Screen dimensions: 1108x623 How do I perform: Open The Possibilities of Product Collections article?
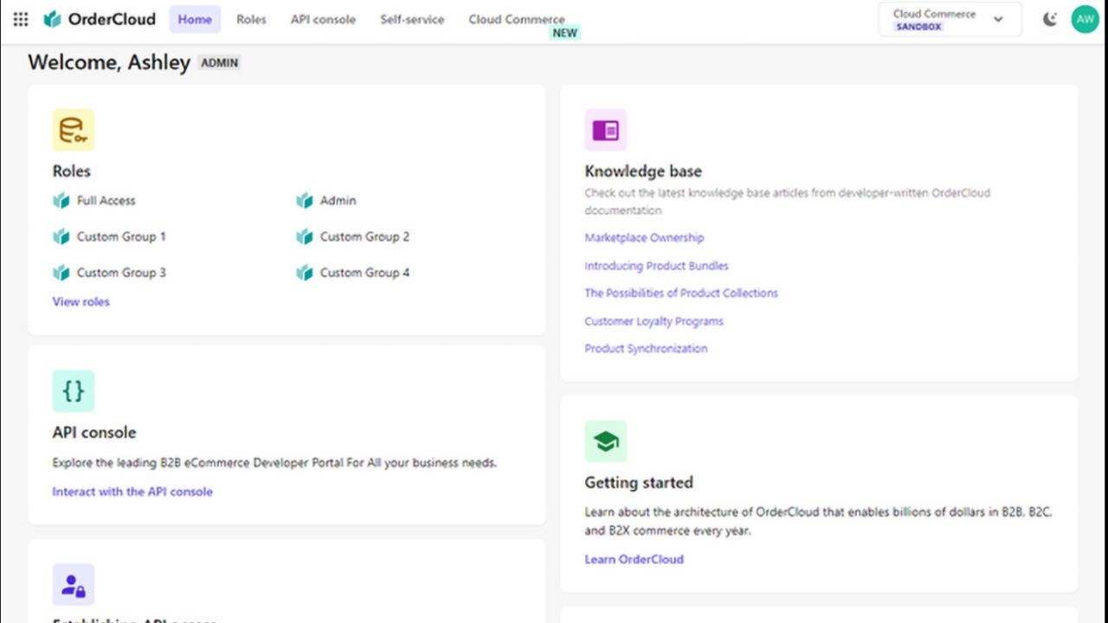(681, 293)
